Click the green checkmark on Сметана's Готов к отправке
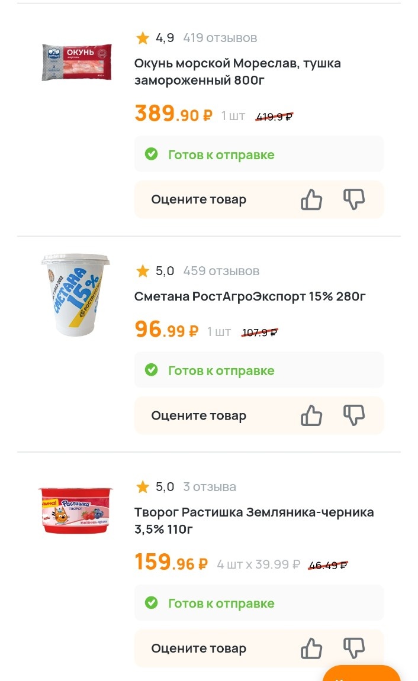The width and height of the screenshot is (418, 681). click(152, 370)
